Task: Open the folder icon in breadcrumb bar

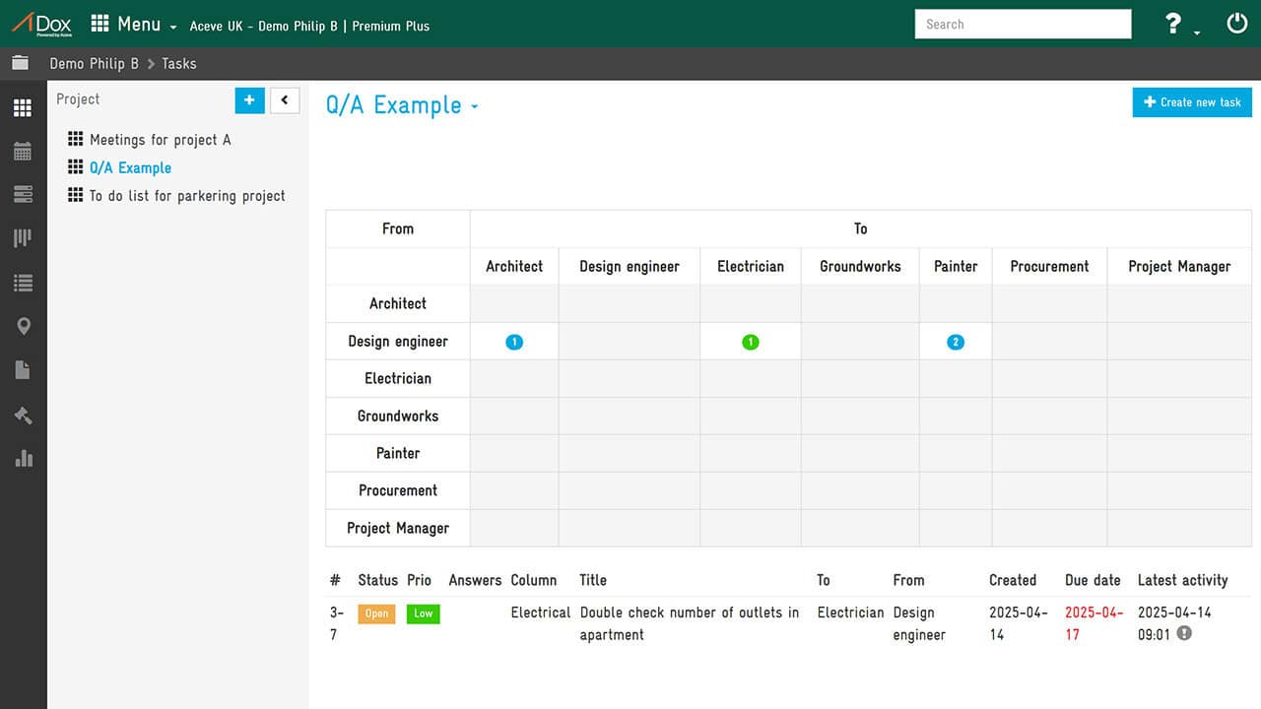Action: pyautogui.click(x=20, y=63)
